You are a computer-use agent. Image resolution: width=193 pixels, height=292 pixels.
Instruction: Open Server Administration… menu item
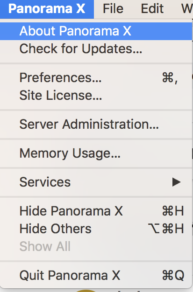pyautogui.click(x=96, y=124)
